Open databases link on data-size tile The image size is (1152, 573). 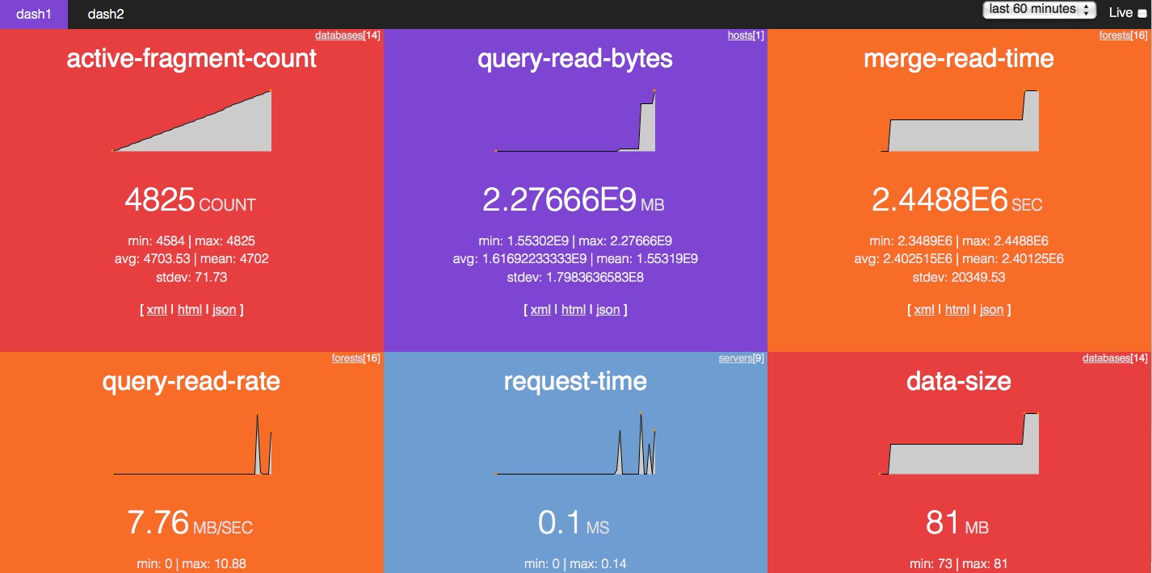click(x=1107, y=358)
